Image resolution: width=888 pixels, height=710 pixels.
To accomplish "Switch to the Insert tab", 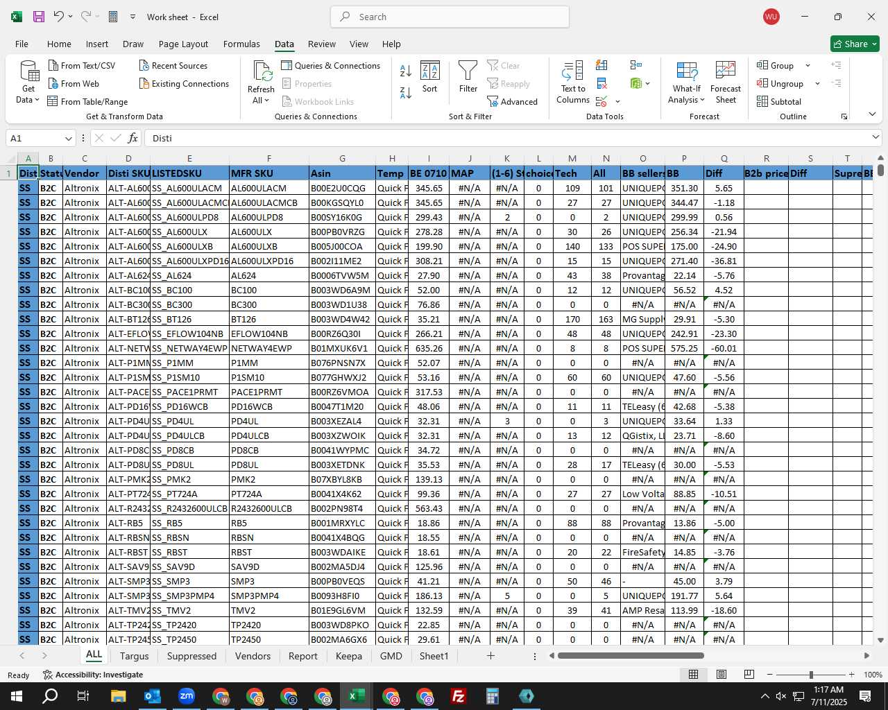I will click(97, 44).
